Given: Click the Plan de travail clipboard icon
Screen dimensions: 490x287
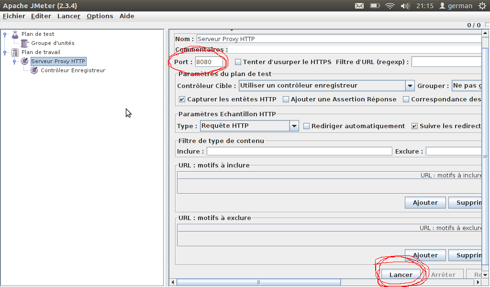Looking at the screenshot, I should click(x=15, y=52).
